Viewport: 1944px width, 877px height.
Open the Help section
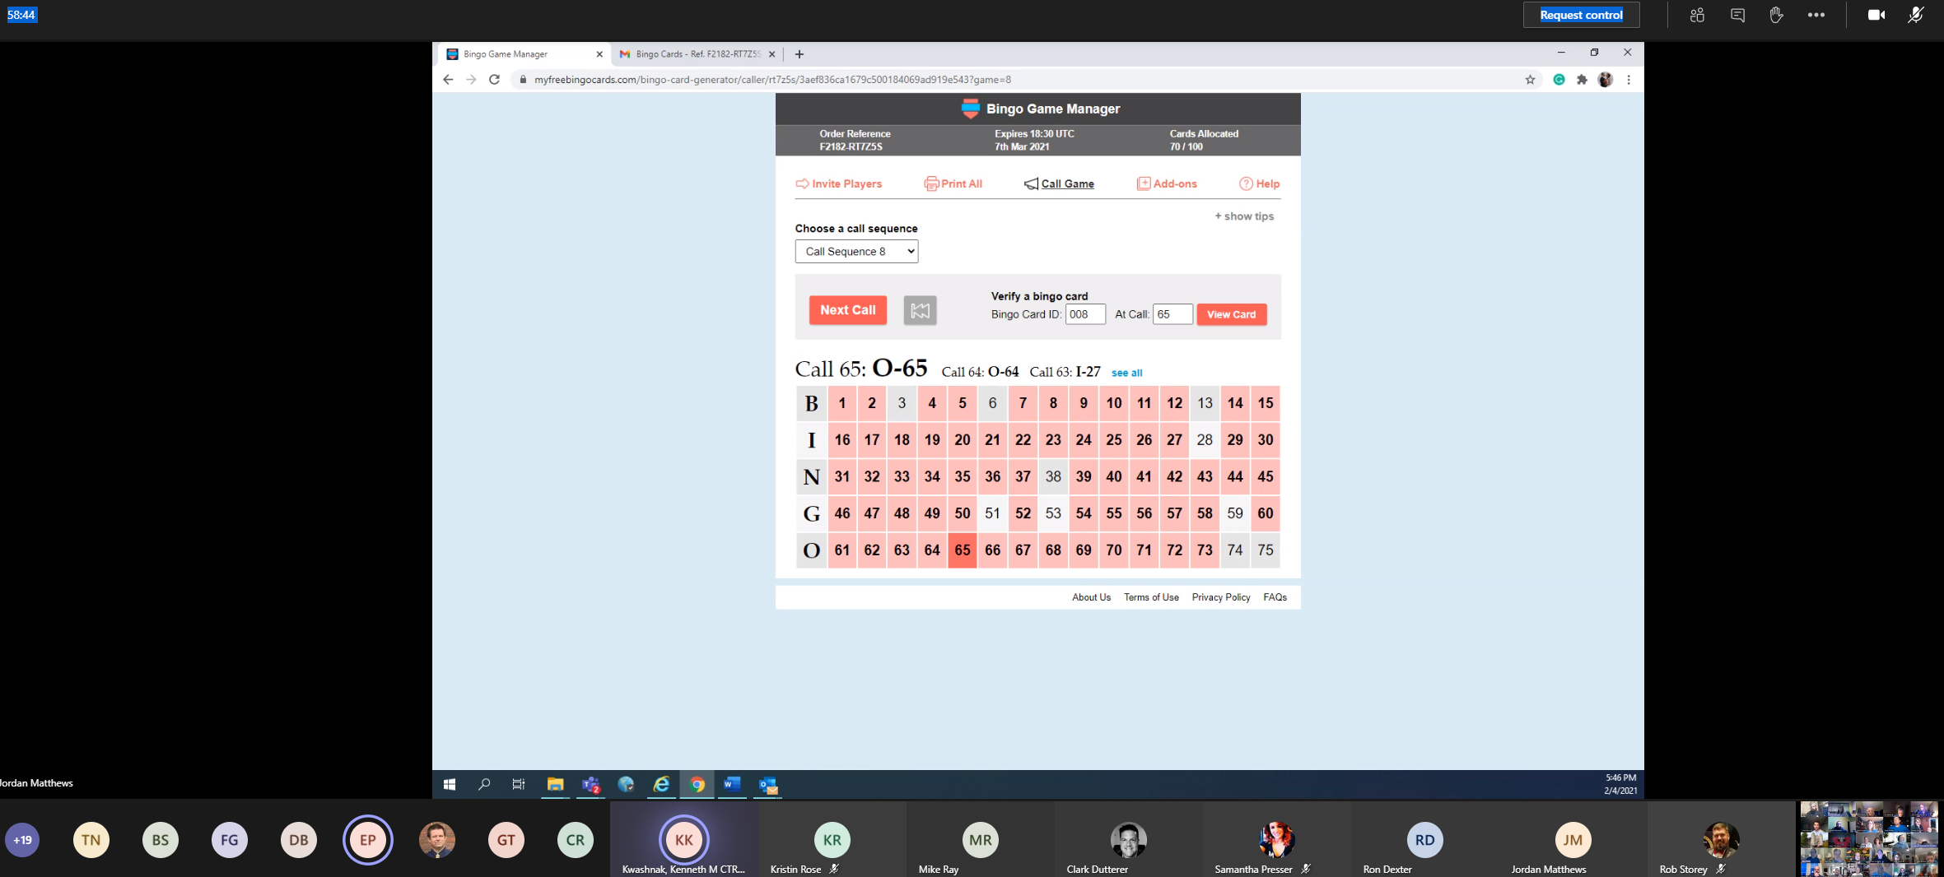pyautogui.click(x=1259, y=183)
